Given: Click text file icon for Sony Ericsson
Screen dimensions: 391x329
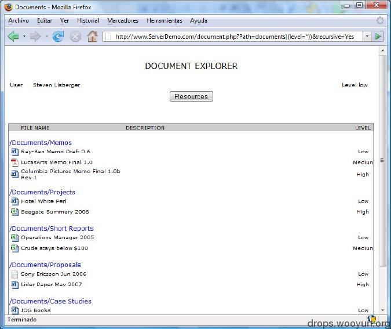Looking at the screenshot, I should [x=14, y=274].
